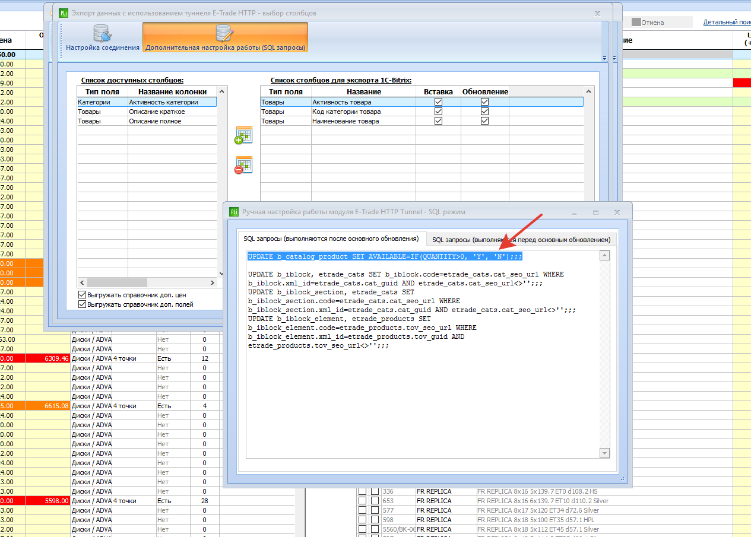
Task: Open Дополнительная настройка работы (SQL запросы)
Action: (225, 37)
